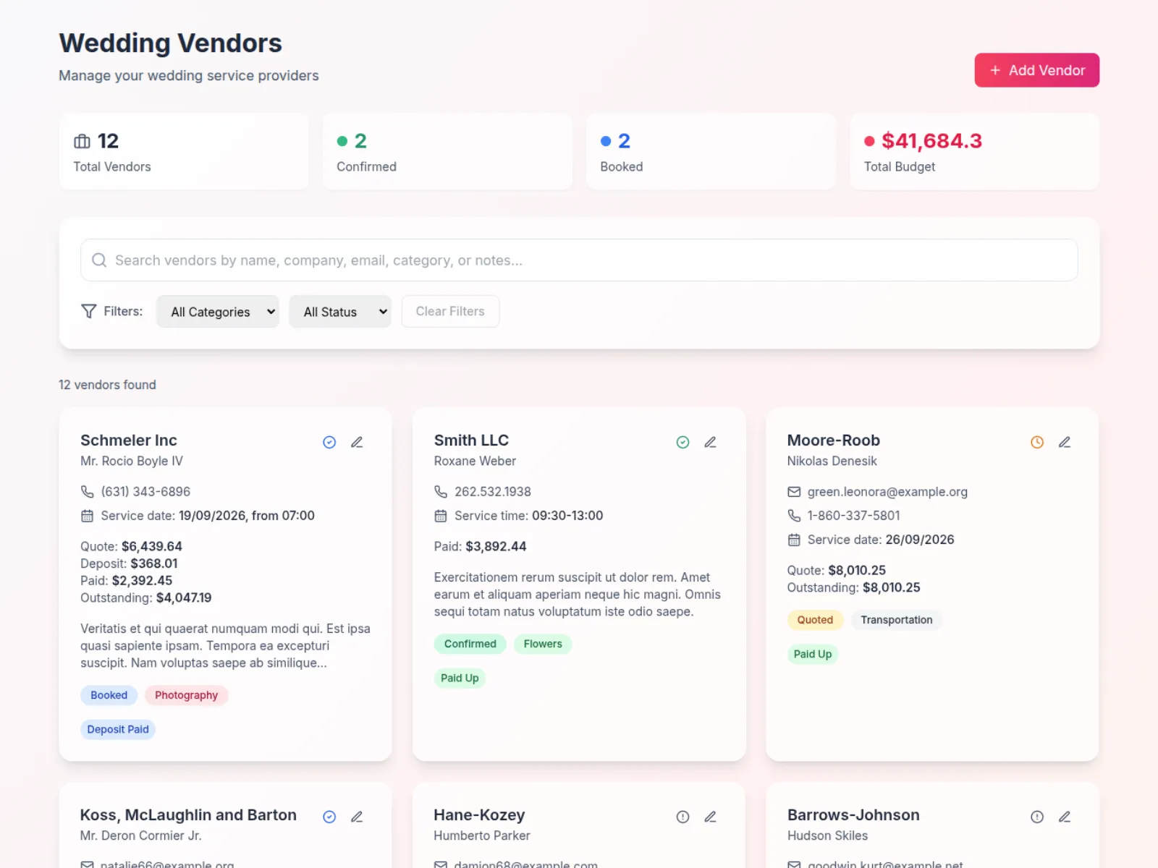Screen dimensions: 1158x868
Task: Edit the Barrows-Johnson vendor
Action: tap(1065, 817)
